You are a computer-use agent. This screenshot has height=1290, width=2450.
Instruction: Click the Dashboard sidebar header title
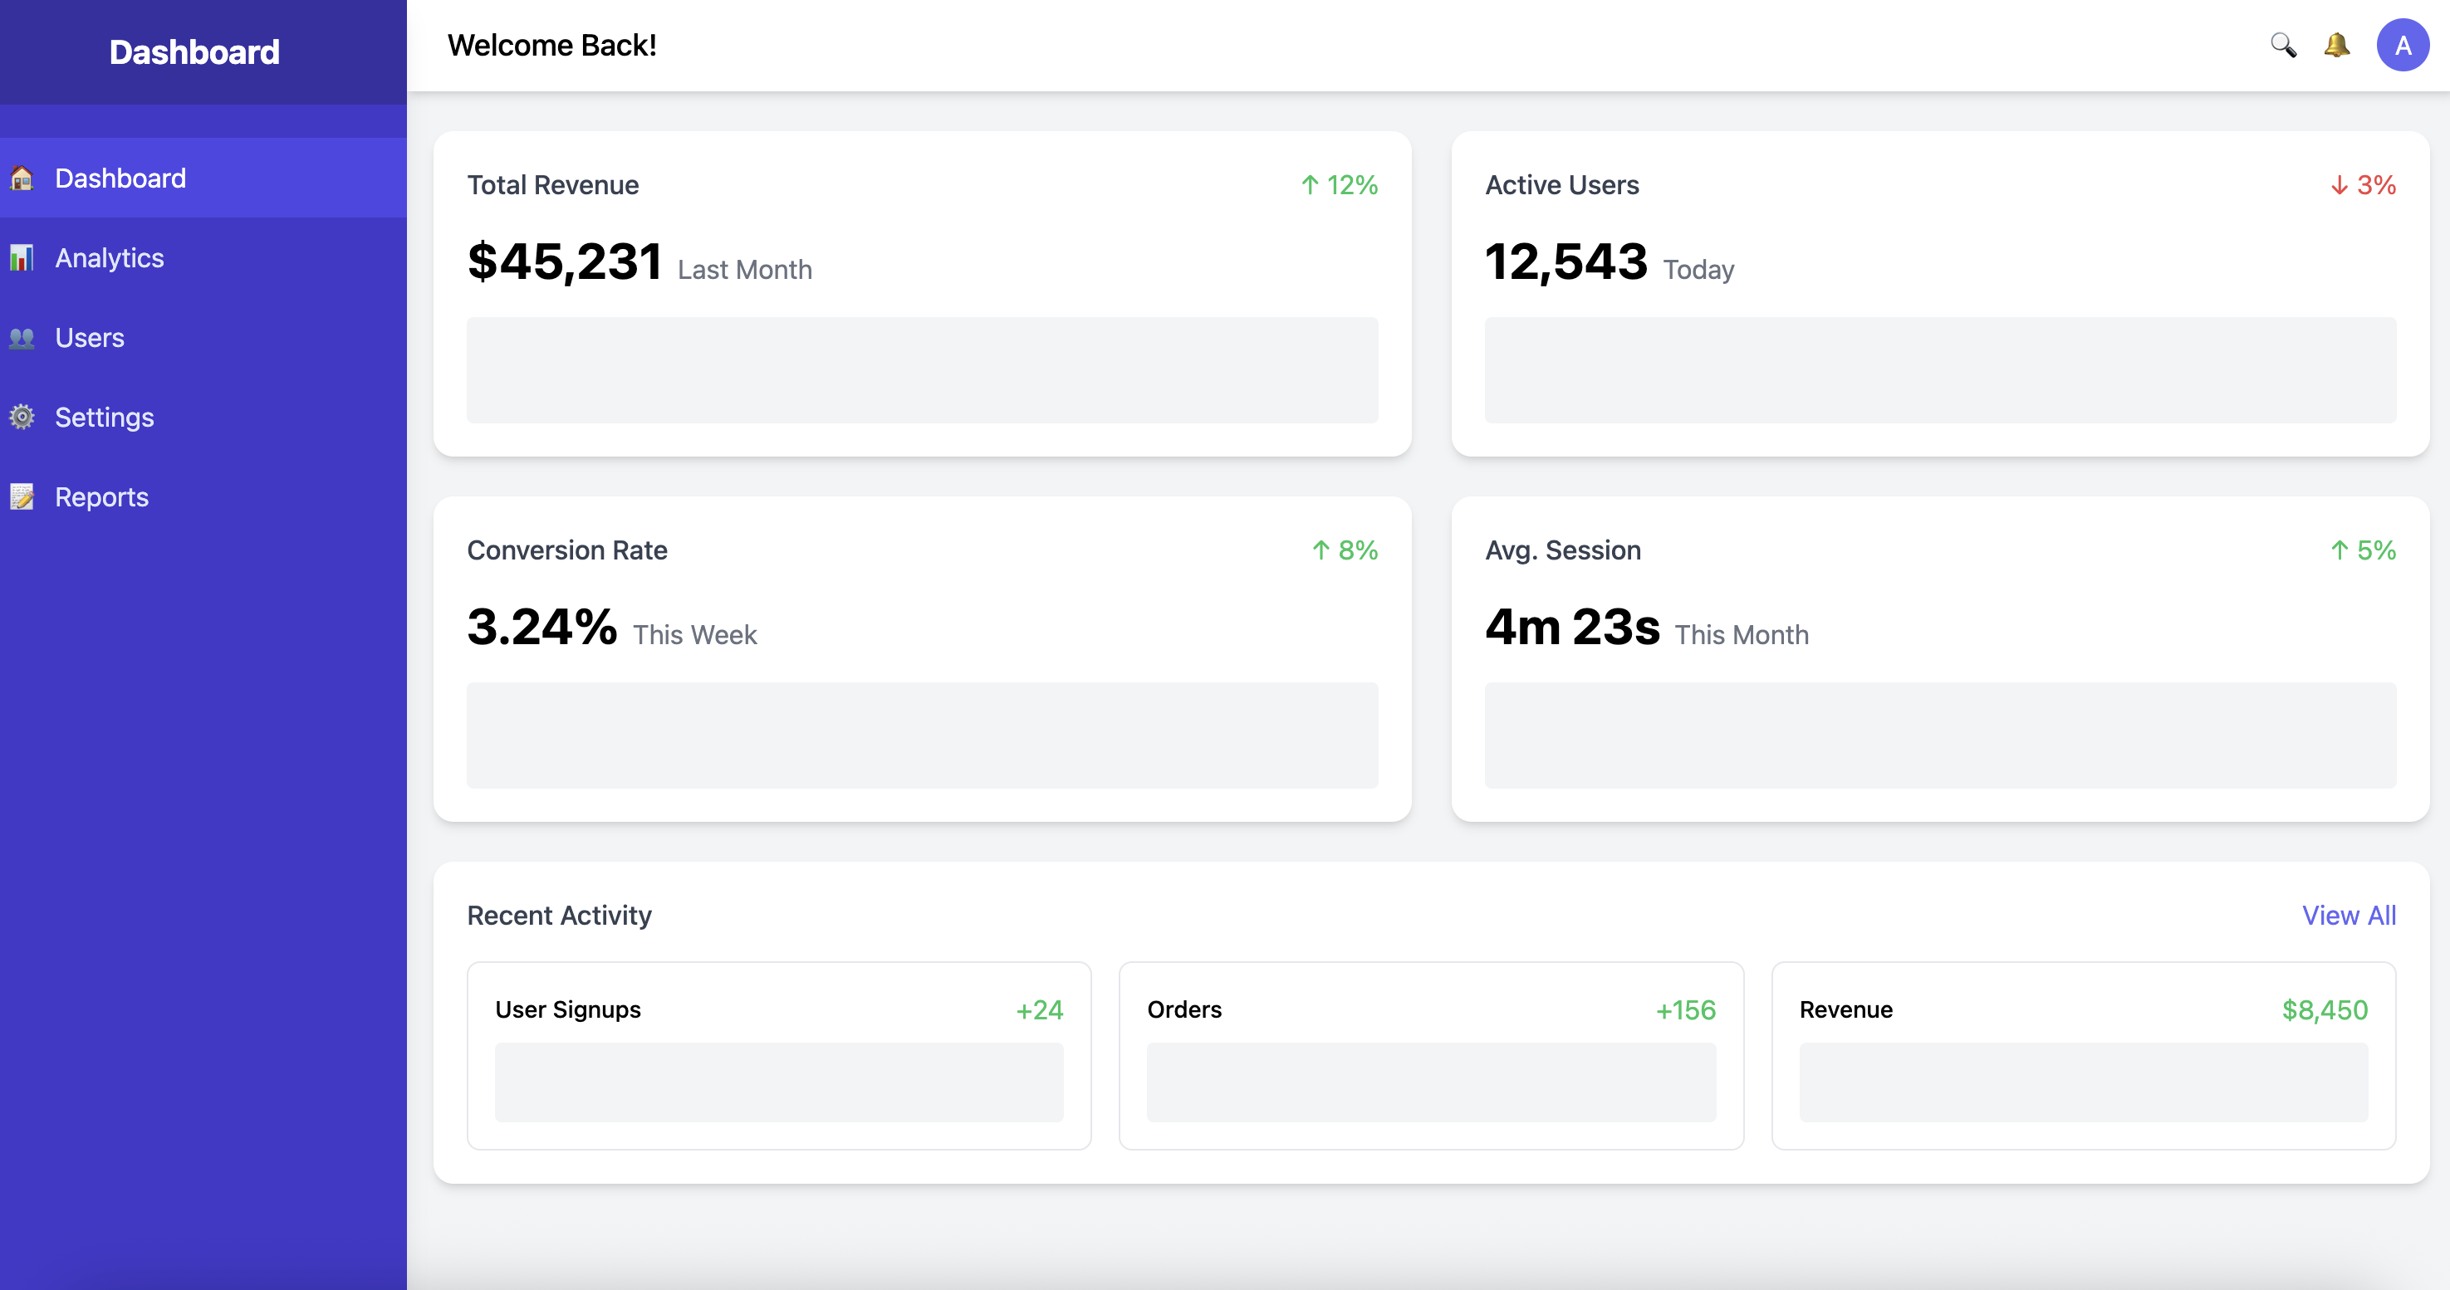[194, 52]
